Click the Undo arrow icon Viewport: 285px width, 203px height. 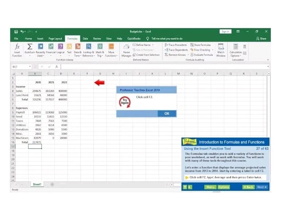pyautogui.click(x=22, y=32)
